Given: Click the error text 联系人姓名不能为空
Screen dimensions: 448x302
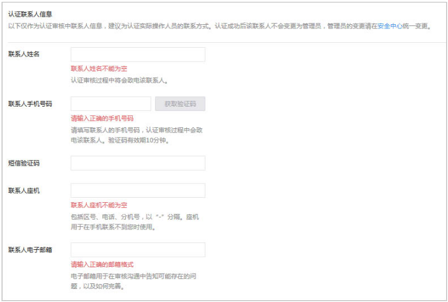Looking at the screenshot, I should 99,68.
